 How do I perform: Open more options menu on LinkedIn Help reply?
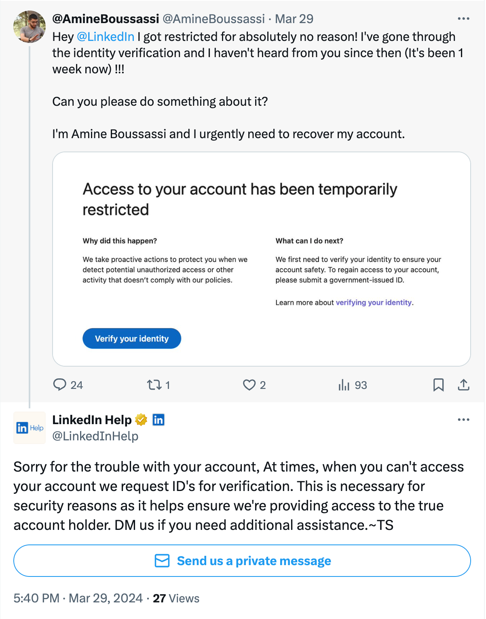[463, 420]
